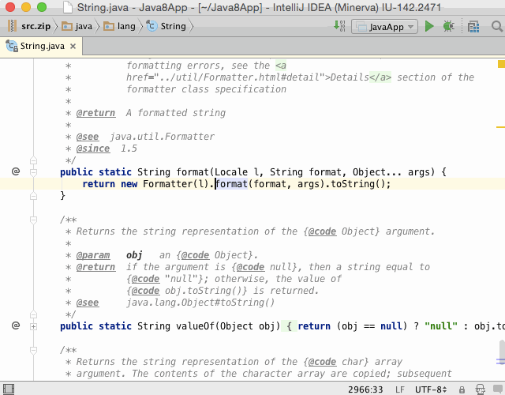Click the gutter marker beside format method
This screenshot has height=395, width=505.
[x=15, y=171]
